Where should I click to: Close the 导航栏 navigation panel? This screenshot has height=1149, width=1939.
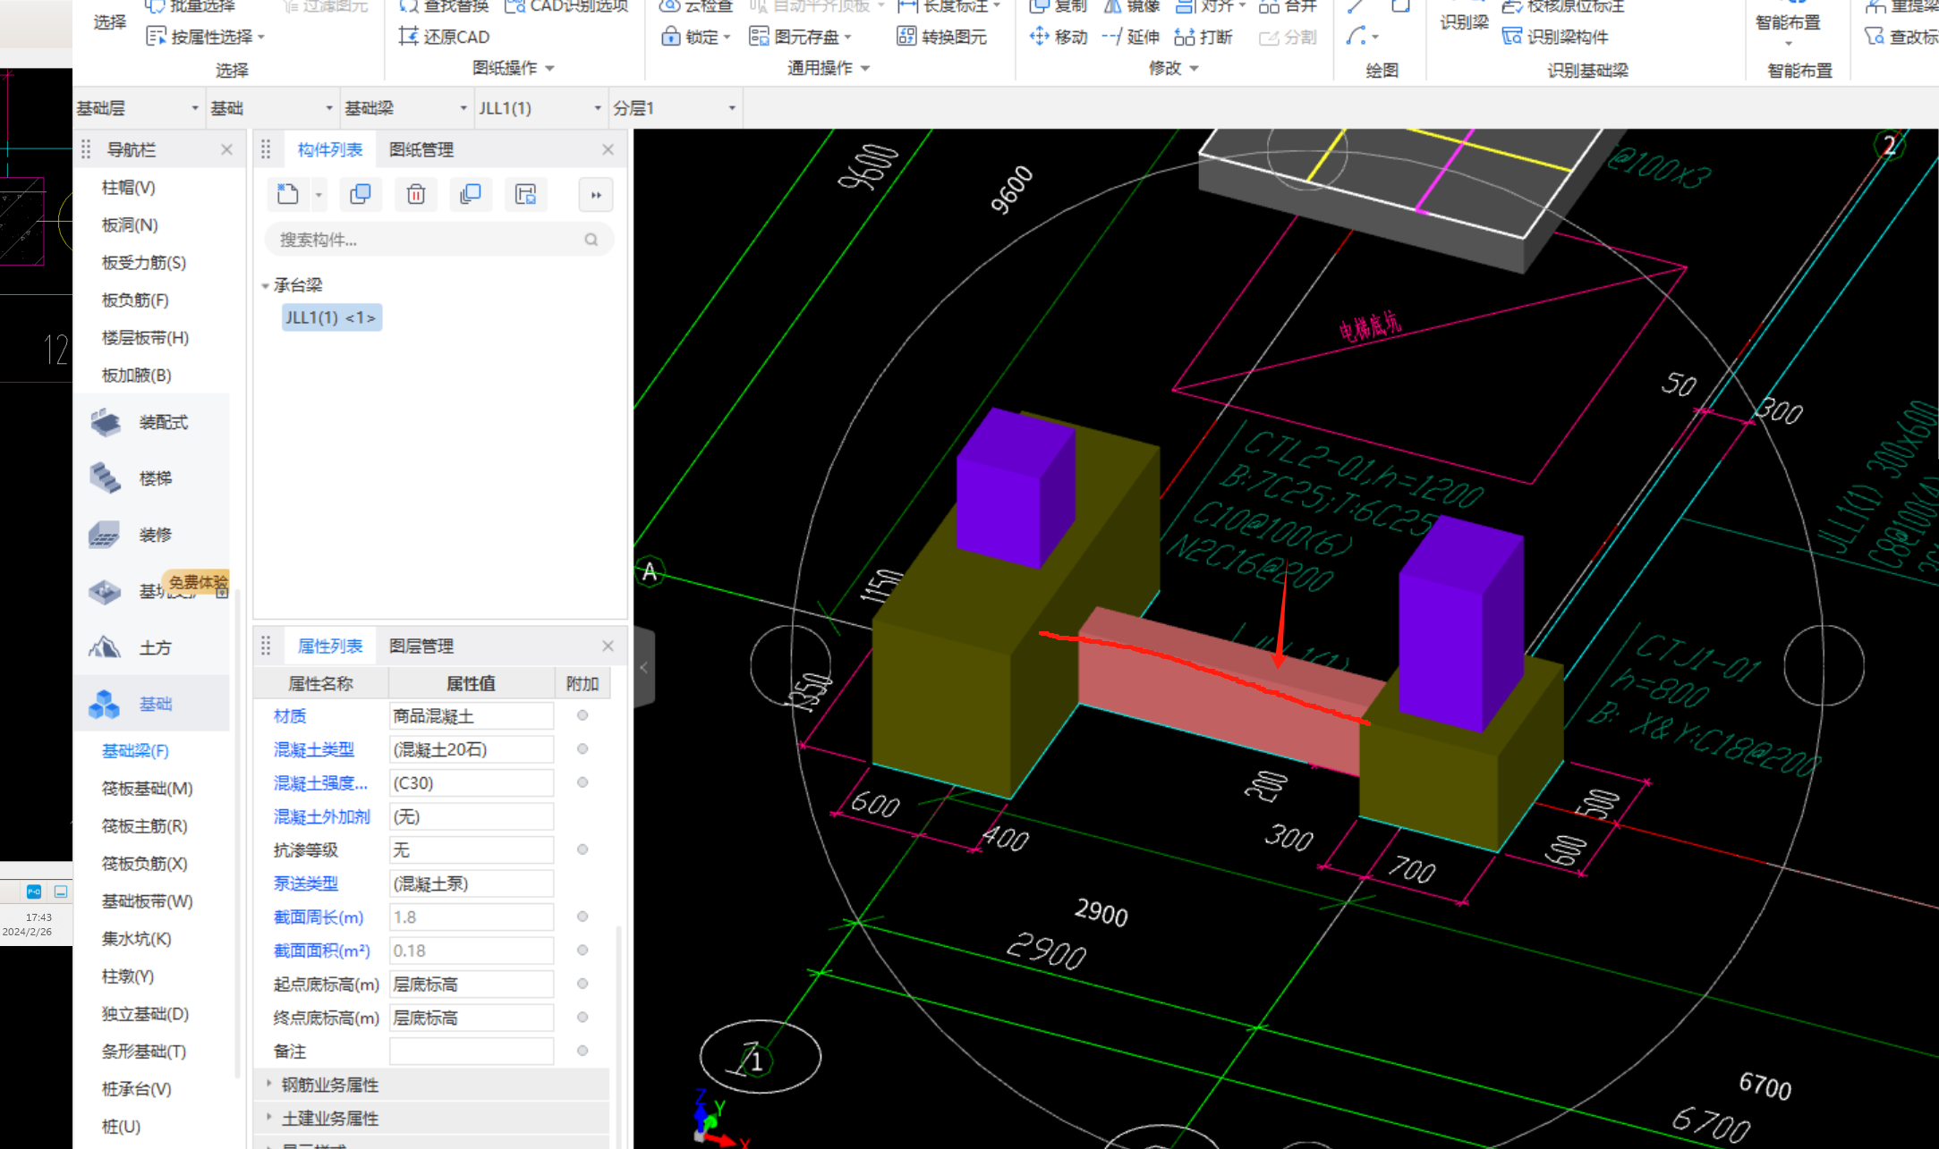tap(226, 149)
